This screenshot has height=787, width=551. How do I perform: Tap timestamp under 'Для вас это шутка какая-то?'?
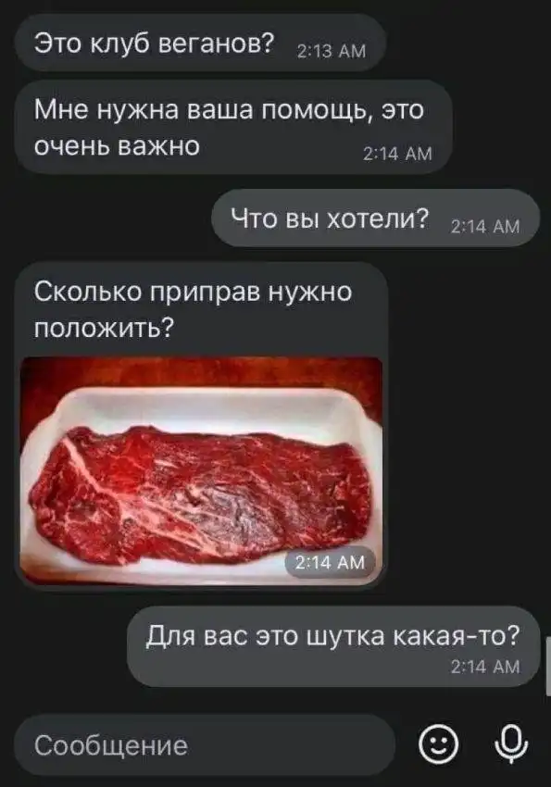tap(484, 667)
